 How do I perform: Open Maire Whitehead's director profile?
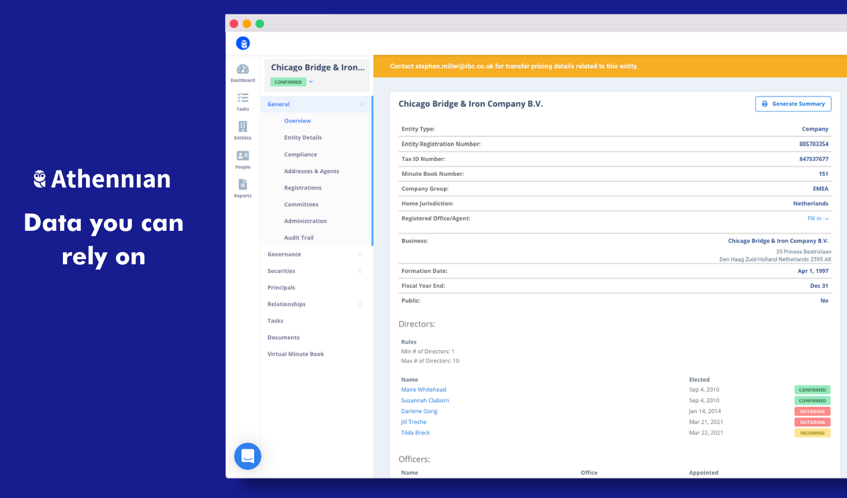click(x=423, y=390)
